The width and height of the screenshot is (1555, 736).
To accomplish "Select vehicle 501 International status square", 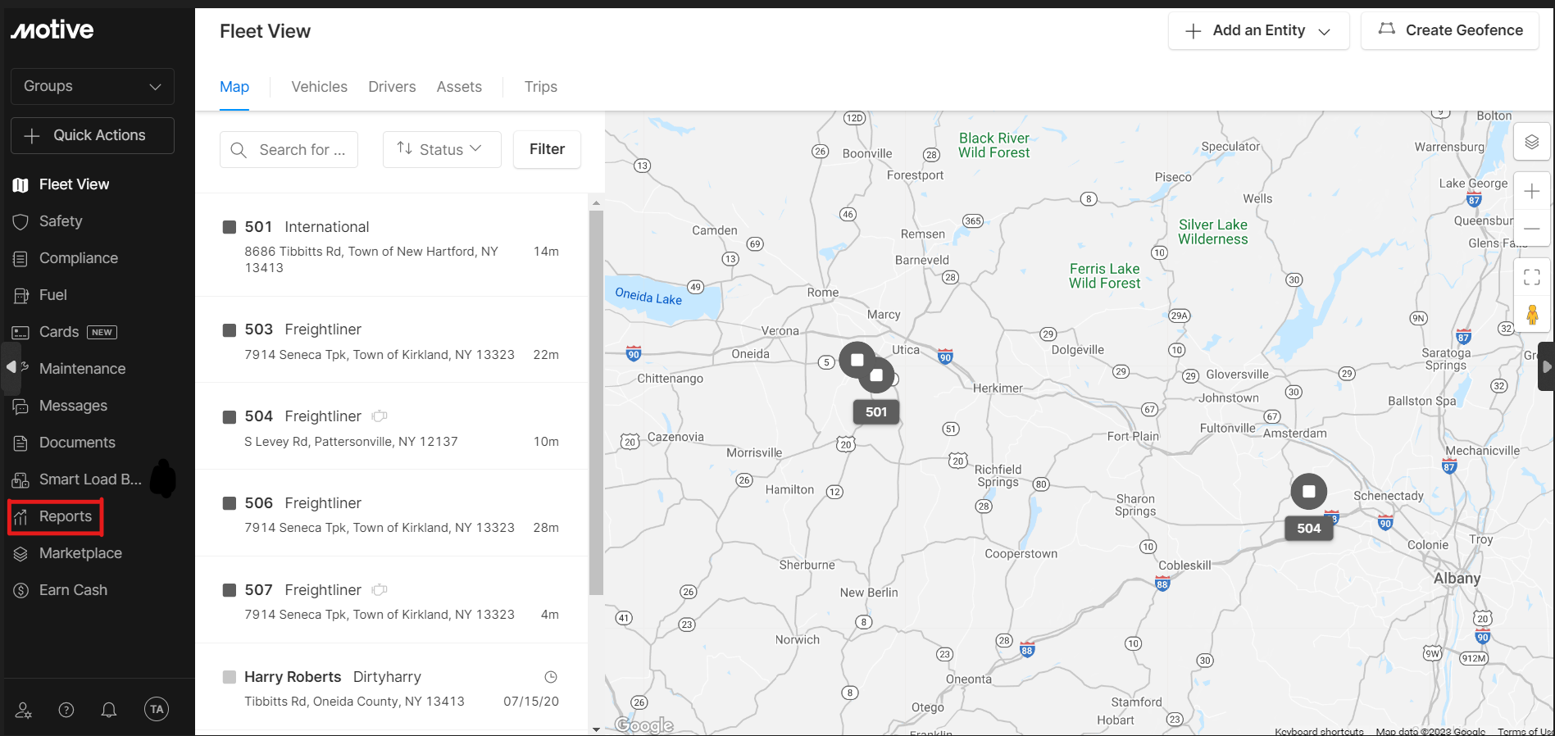I will 230,227.
